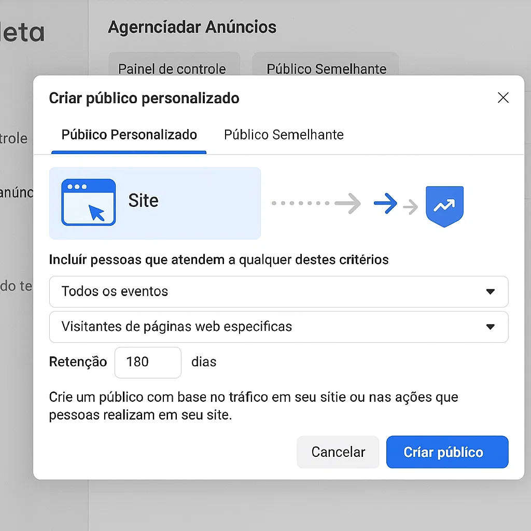The height and width of the screenshot is (531, 531).
Task: Select the Site source card
Action: pyautogui.click(x=155, y=203)
